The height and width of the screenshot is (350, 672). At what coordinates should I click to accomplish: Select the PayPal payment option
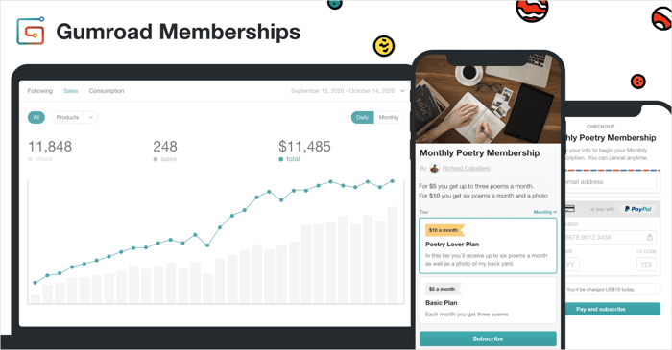pos(638,209)
